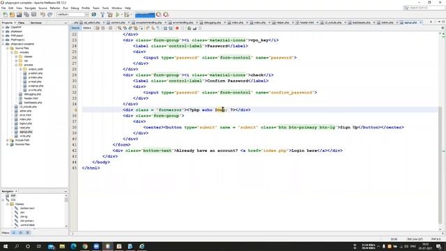Image resolution: width=446 pixels, height=251 pixels.
Task: Click the Build Project hammer icon
Action: click(102, 15)
